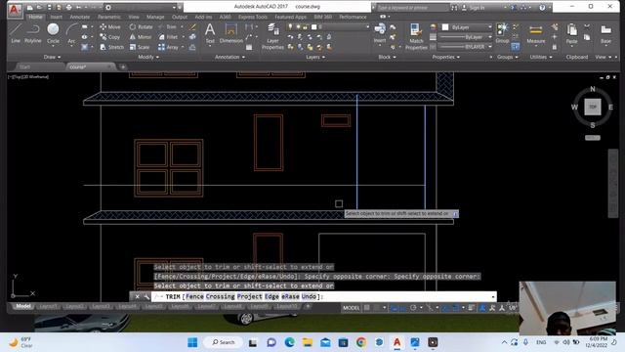
Task: Activate the Trim command in Modify
Action: (x=168, y=26)
